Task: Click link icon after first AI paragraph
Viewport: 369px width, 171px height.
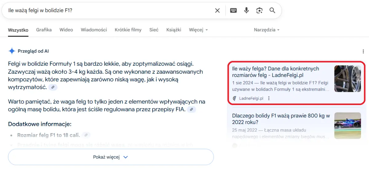Action: point(53,87)
